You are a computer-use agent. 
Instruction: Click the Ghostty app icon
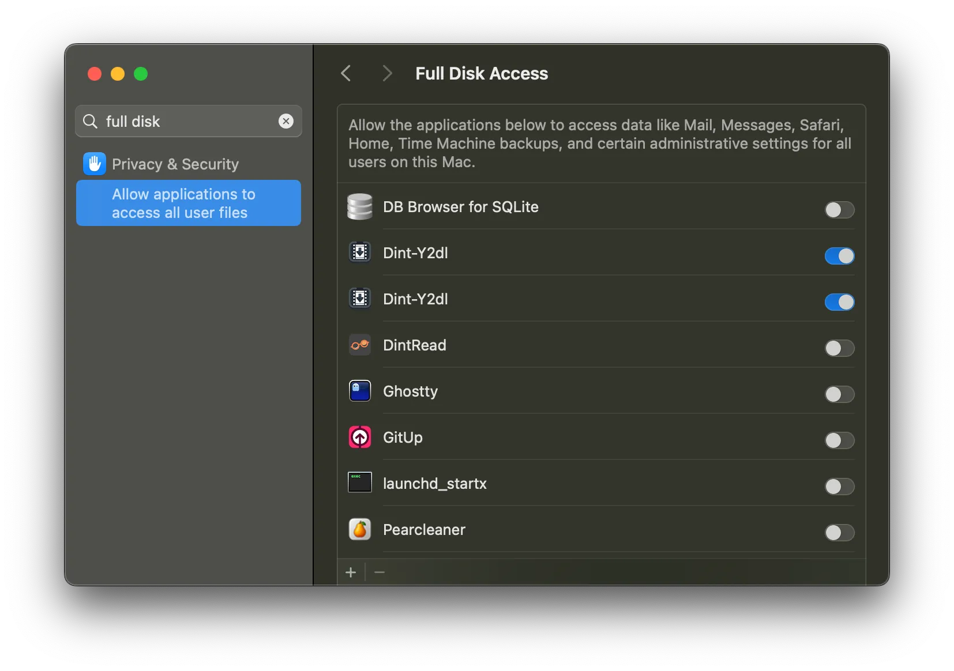(x=359, y=391)
